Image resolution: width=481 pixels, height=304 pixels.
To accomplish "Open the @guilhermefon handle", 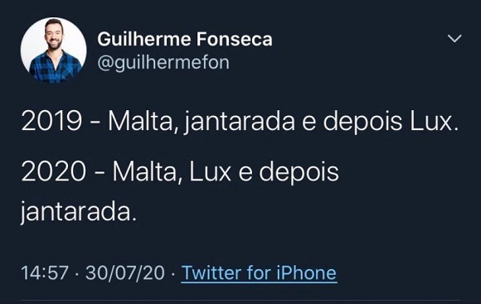I will pos(163,63).
